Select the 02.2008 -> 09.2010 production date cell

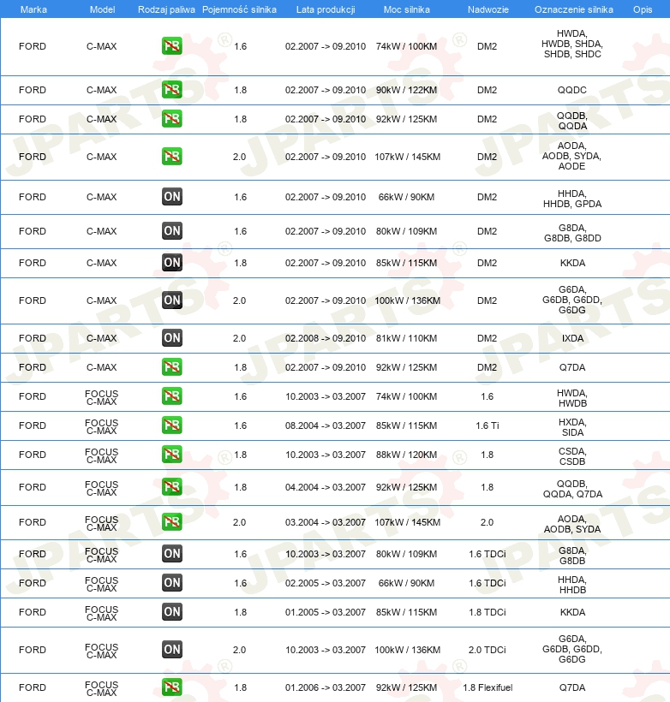(x=326, y=338)
